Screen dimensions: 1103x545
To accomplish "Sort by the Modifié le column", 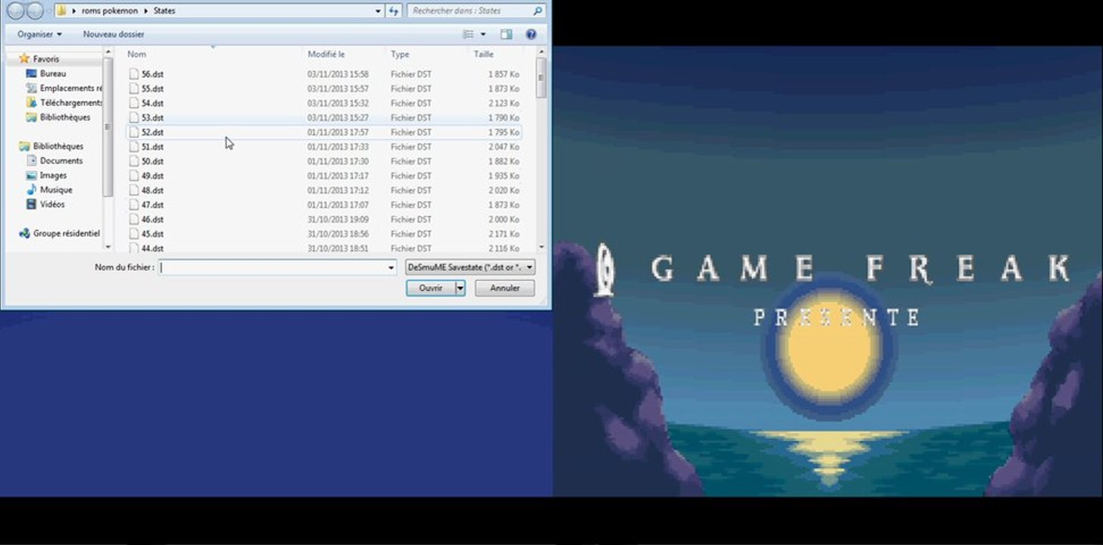I will click(327, 54).
